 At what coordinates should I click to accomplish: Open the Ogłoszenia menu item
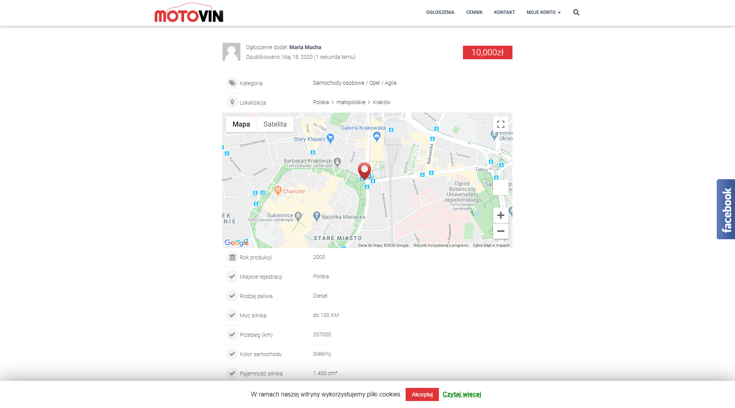(440, 12)
